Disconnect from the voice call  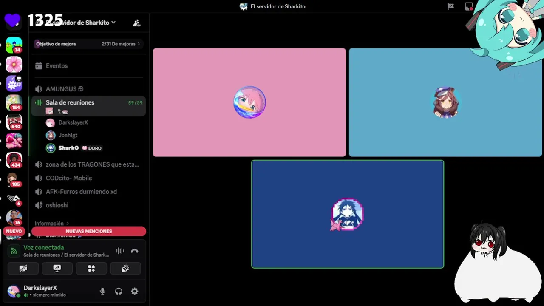(x=135, y=251)
